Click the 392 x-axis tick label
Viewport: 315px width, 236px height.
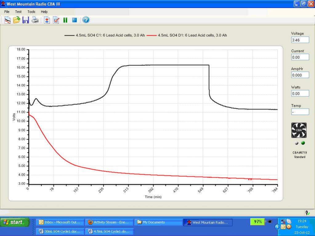pyautogui.click(x=151, y=190)
